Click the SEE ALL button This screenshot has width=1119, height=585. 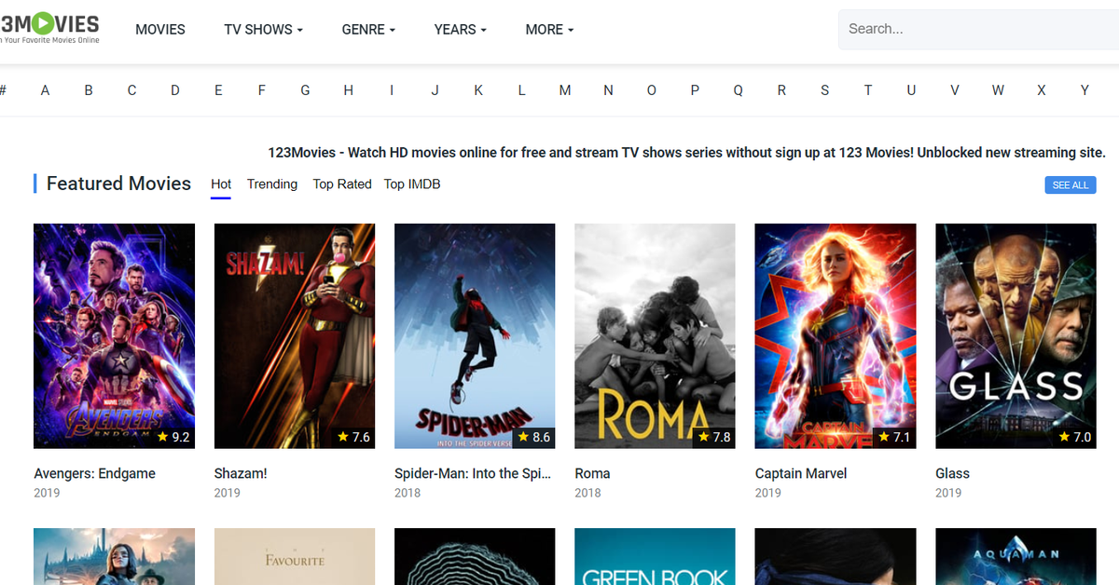1071,184
